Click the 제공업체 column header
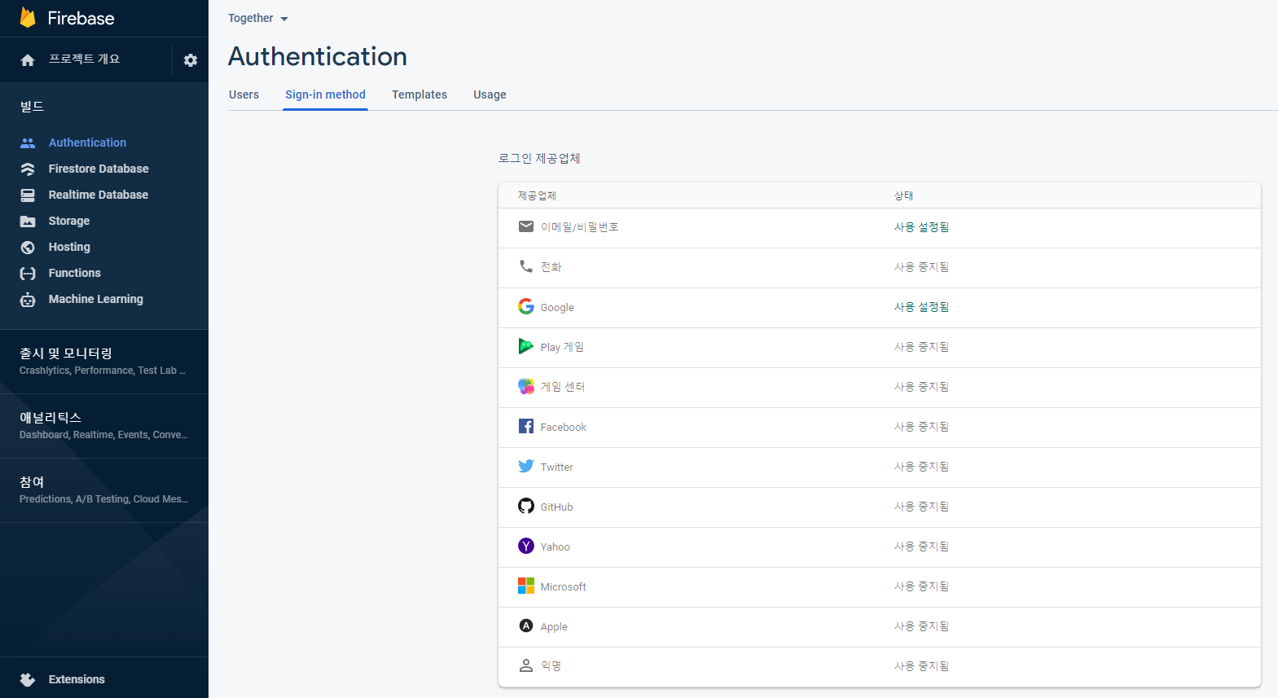 pyautogui.click(x=537, y=195)
